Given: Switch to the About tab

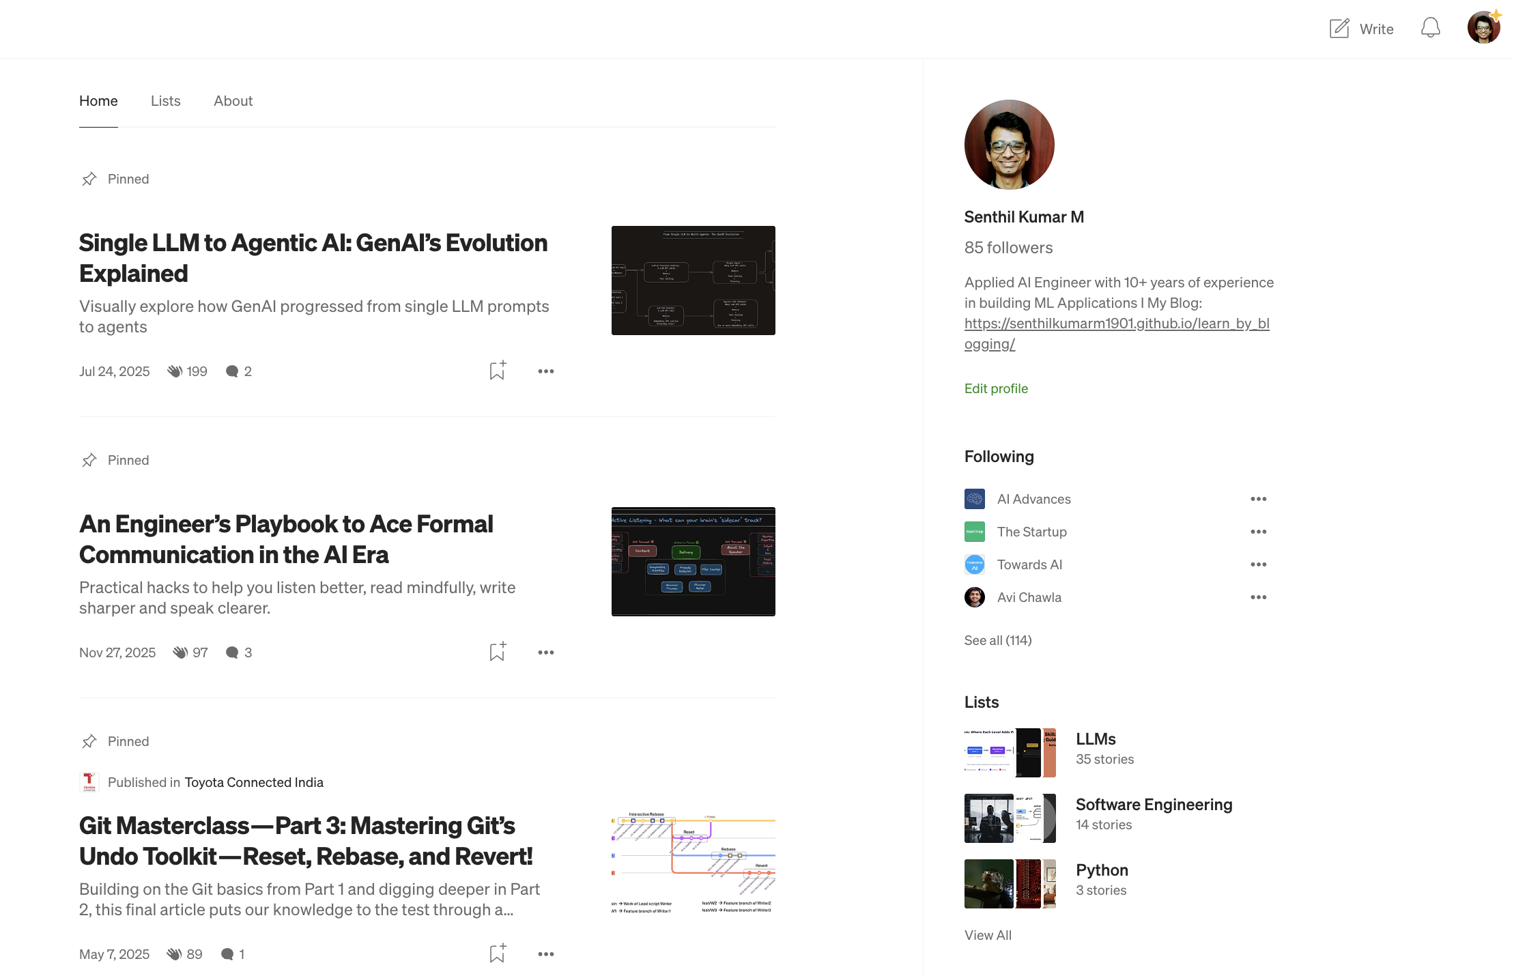Looking at the screenshot, I should (x=233, y=100).
